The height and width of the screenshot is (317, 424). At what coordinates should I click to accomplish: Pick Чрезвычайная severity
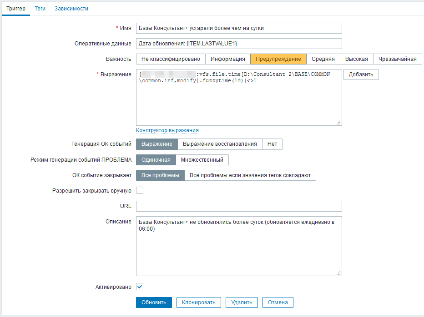[x=397, y=59]
